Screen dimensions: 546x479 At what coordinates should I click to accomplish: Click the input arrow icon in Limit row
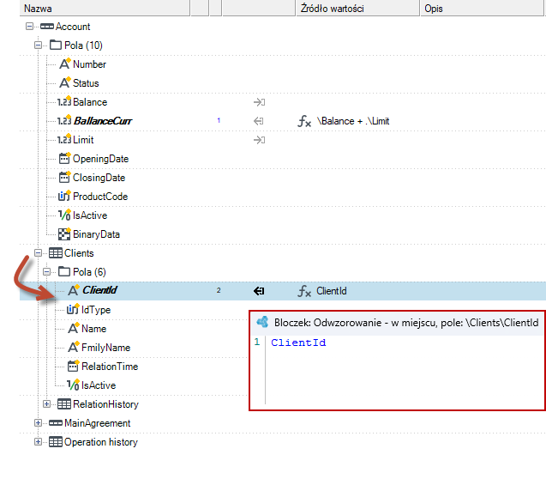coord(259,140)
